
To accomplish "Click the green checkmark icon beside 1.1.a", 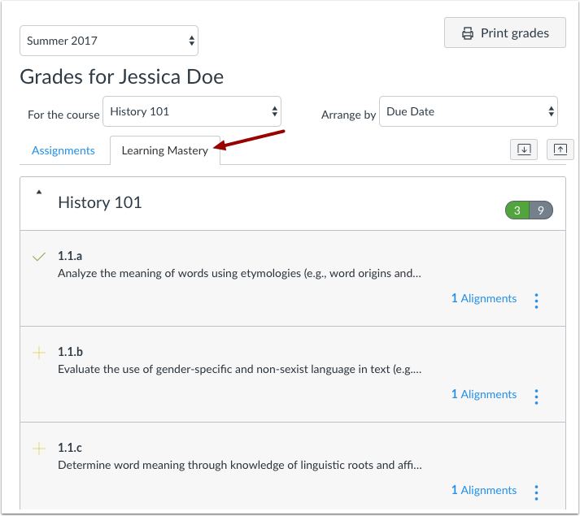I will [38, 256].
